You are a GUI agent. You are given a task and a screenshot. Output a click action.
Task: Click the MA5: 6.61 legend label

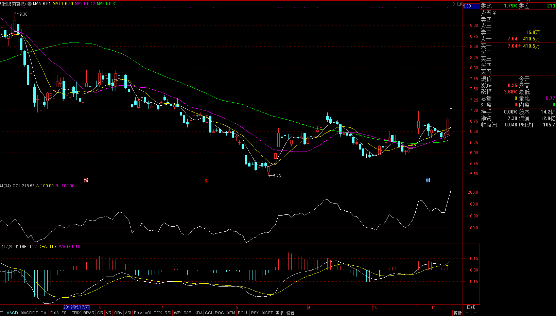41,4
